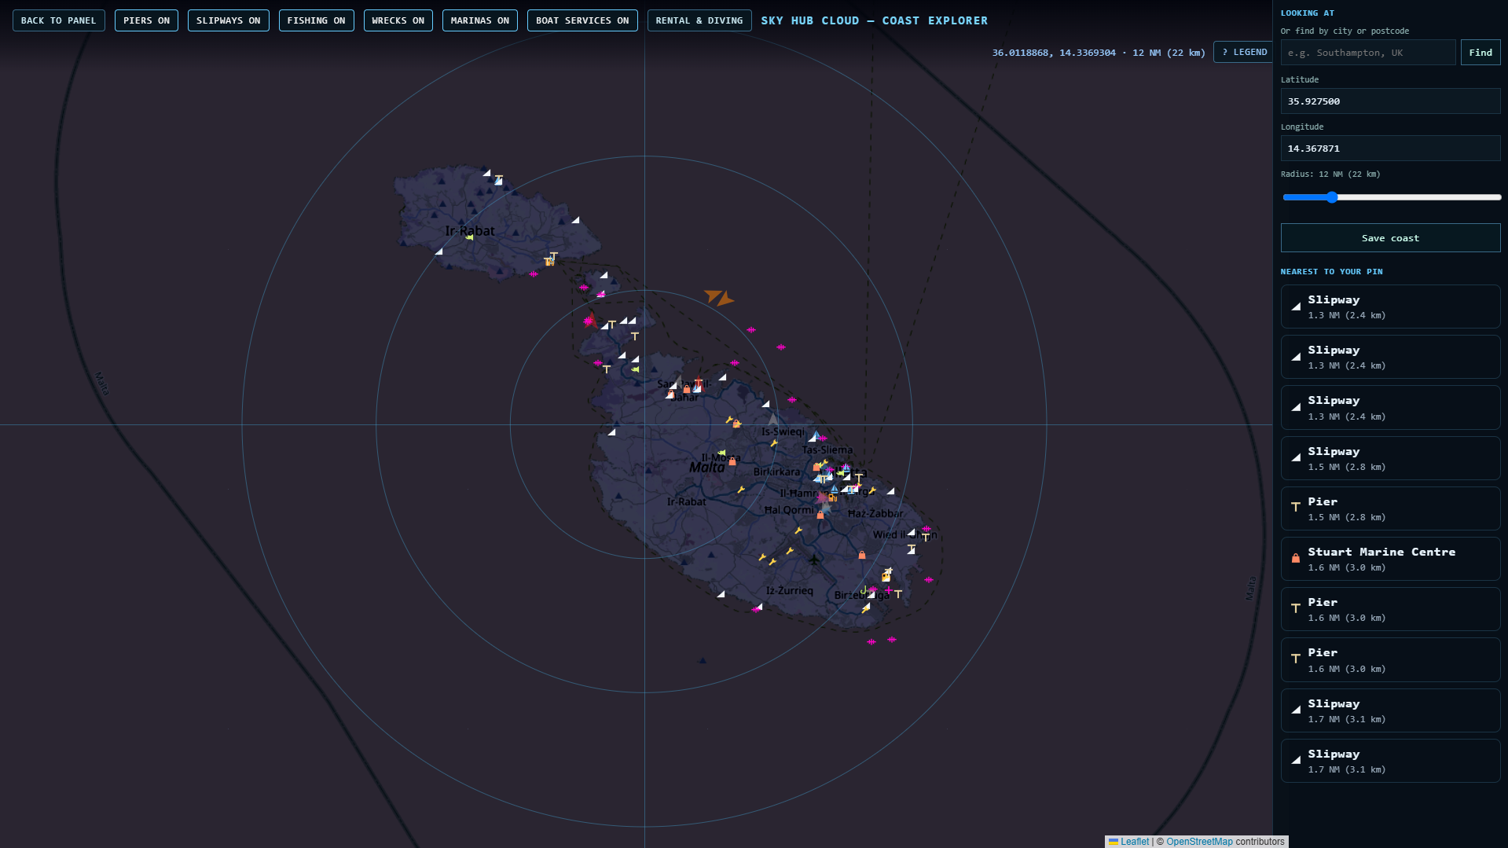Open the Legend
This screenshot has width=1508, height=848.
click(1244, 52)
